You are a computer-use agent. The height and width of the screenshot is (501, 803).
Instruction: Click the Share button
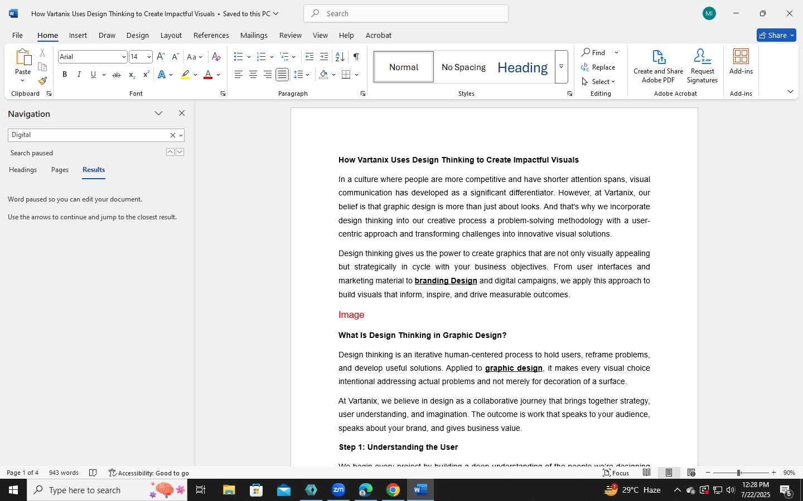tap(776, 35)
